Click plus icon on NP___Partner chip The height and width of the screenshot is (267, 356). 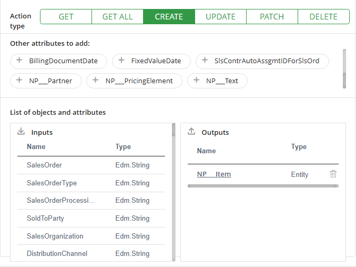pyautogui.click(x=19, y=80)
